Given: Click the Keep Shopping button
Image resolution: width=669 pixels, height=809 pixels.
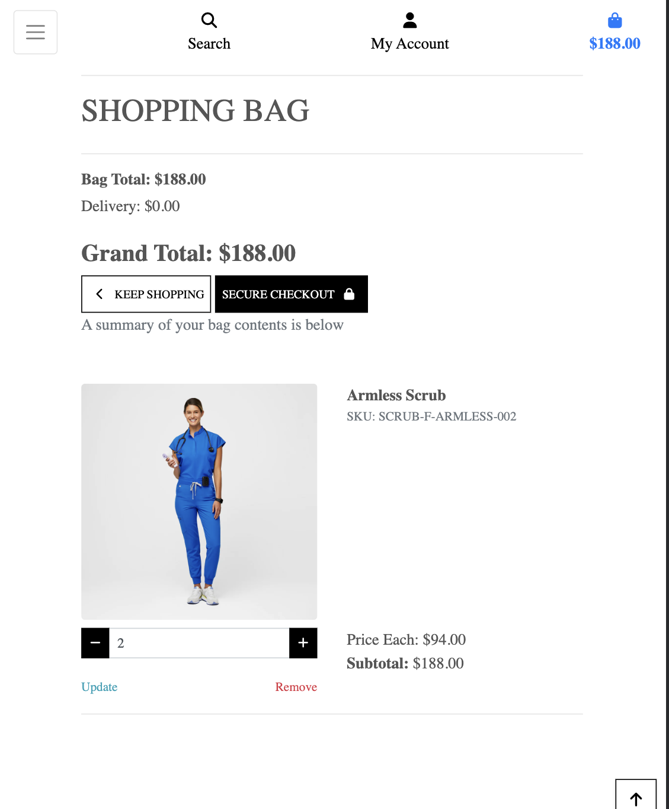Looking at the screenshot, I should click(146, 294).
